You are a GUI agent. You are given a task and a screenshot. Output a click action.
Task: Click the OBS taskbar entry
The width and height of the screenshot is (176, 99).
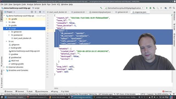(126, 97)
